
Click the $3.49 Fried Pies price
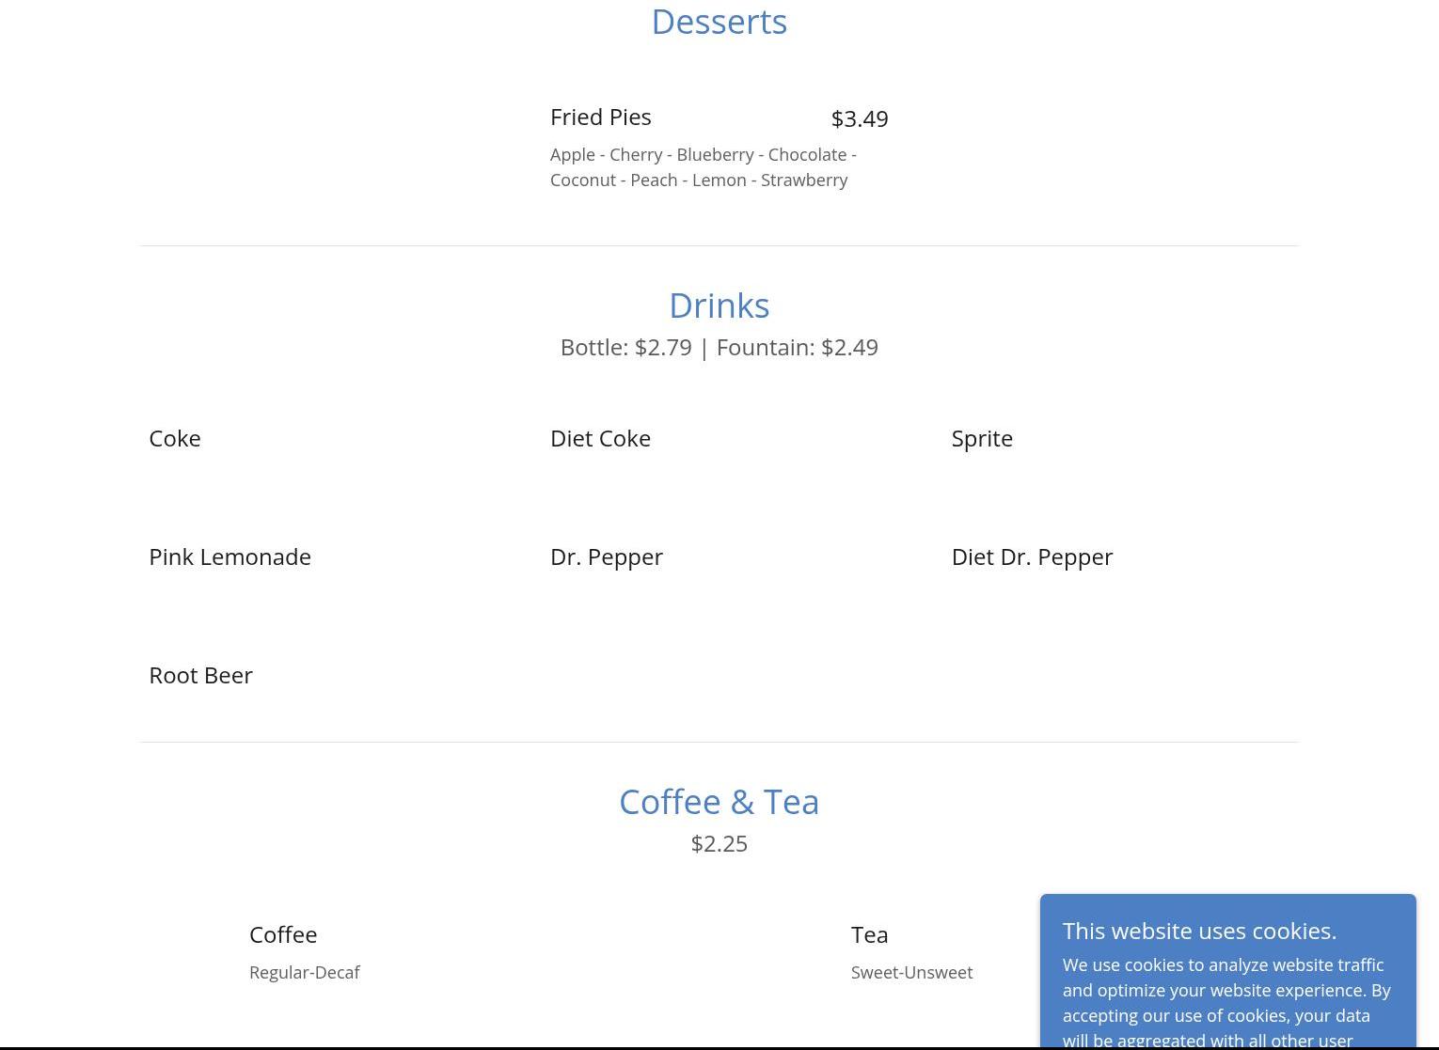coord(859,119)
